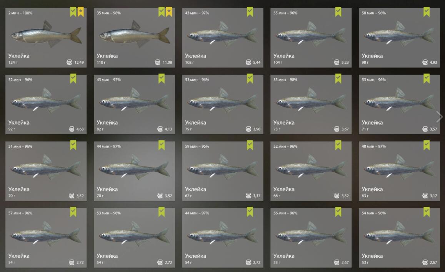Click the coin icon next to price 5,44
The width and height of the screenshot is (445, 272).
click(x=248, y=62)
